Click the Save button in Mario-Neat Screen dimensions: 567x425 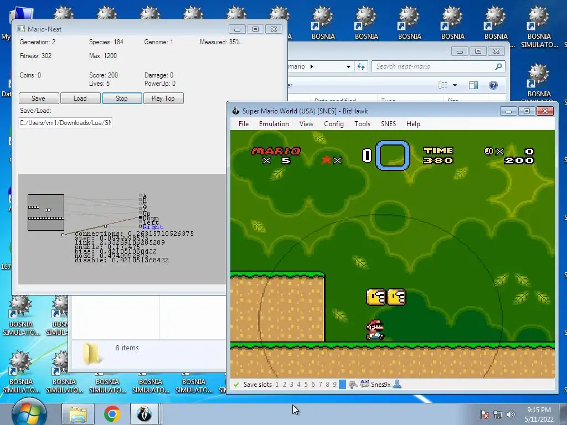tap(39, 99)
